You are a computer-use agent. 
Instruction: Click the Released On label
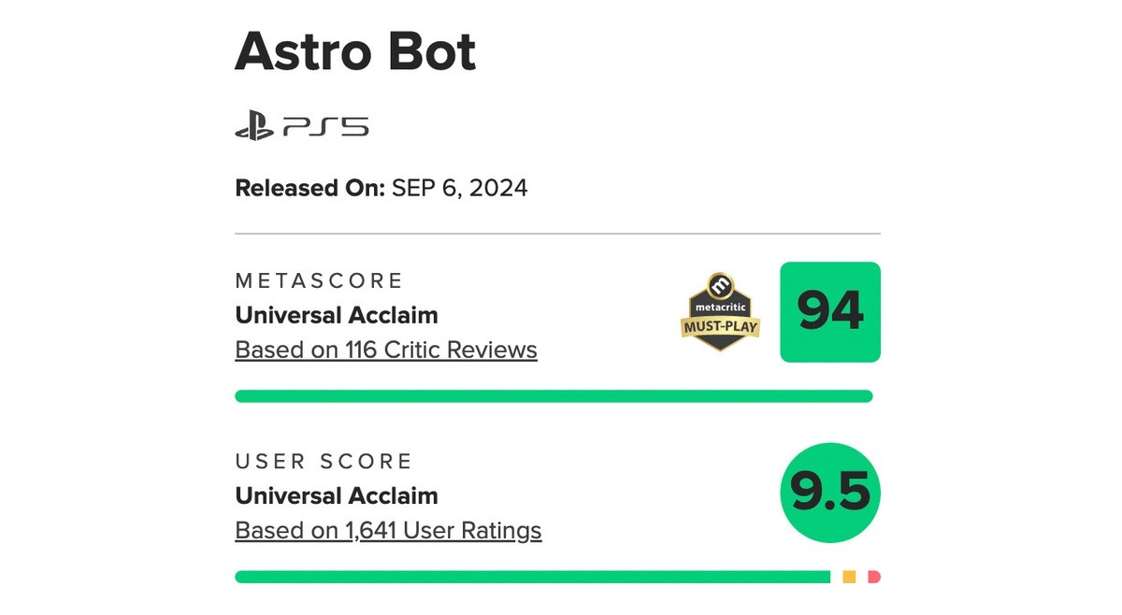pos(309,188)
